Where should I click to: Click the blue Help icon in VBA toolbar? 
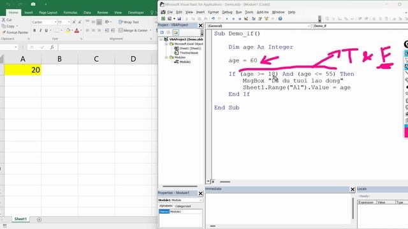tap(280, 18)
